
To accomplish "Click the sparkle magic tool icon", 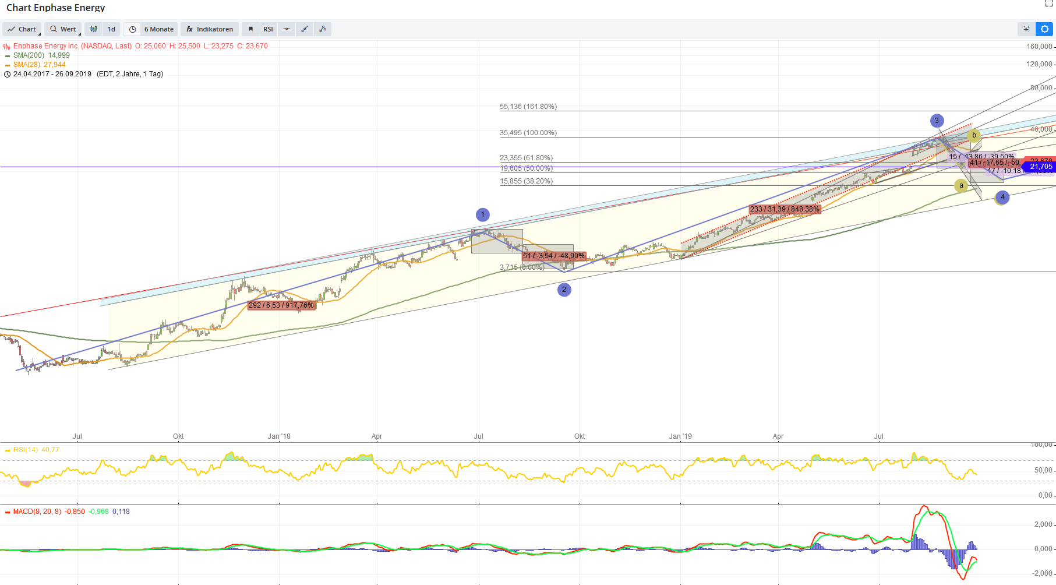I will click(x=1026, y=29).
